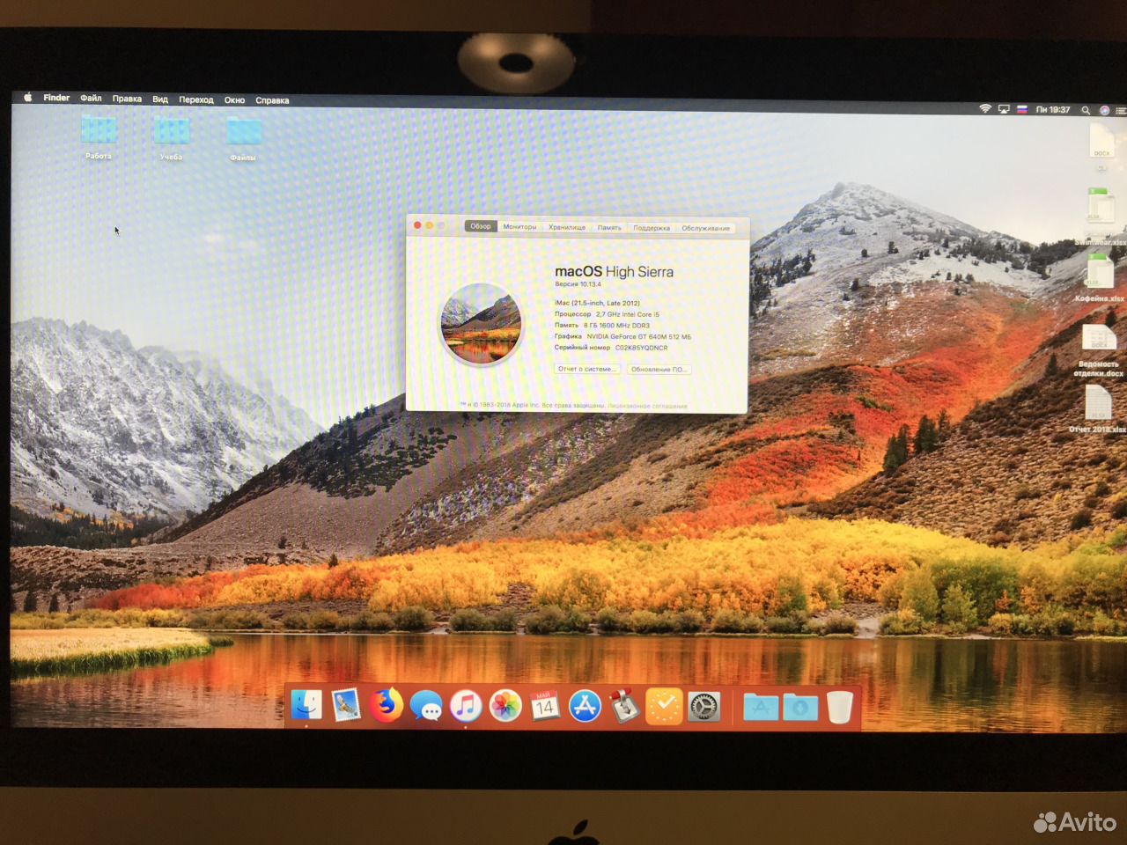
Task: Minimize the About This Mac window
Action: 430,225
